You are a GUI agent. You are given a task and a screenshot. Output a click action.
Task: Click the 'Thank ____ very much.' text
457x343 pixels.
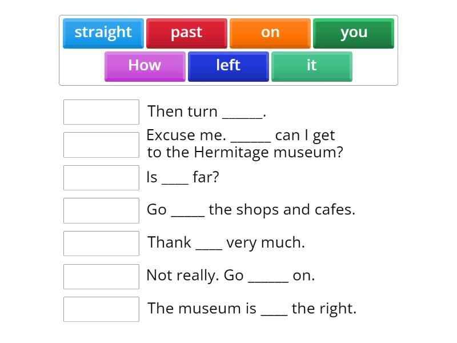[x=226, y=242]
